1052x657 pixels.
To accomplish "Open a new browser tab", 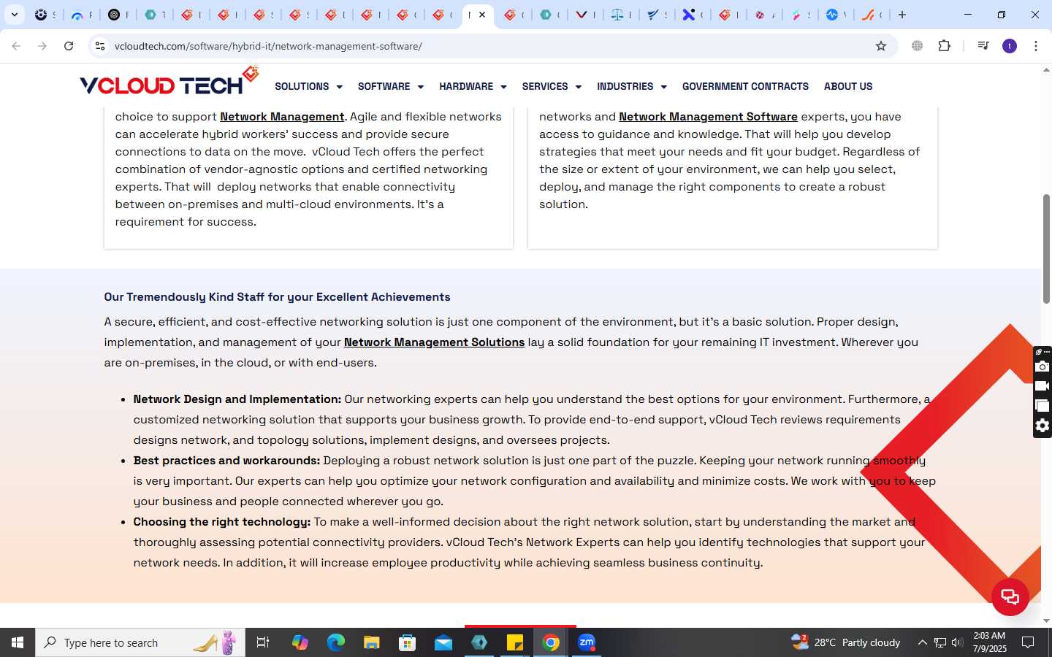I will [x=902, y=15].
